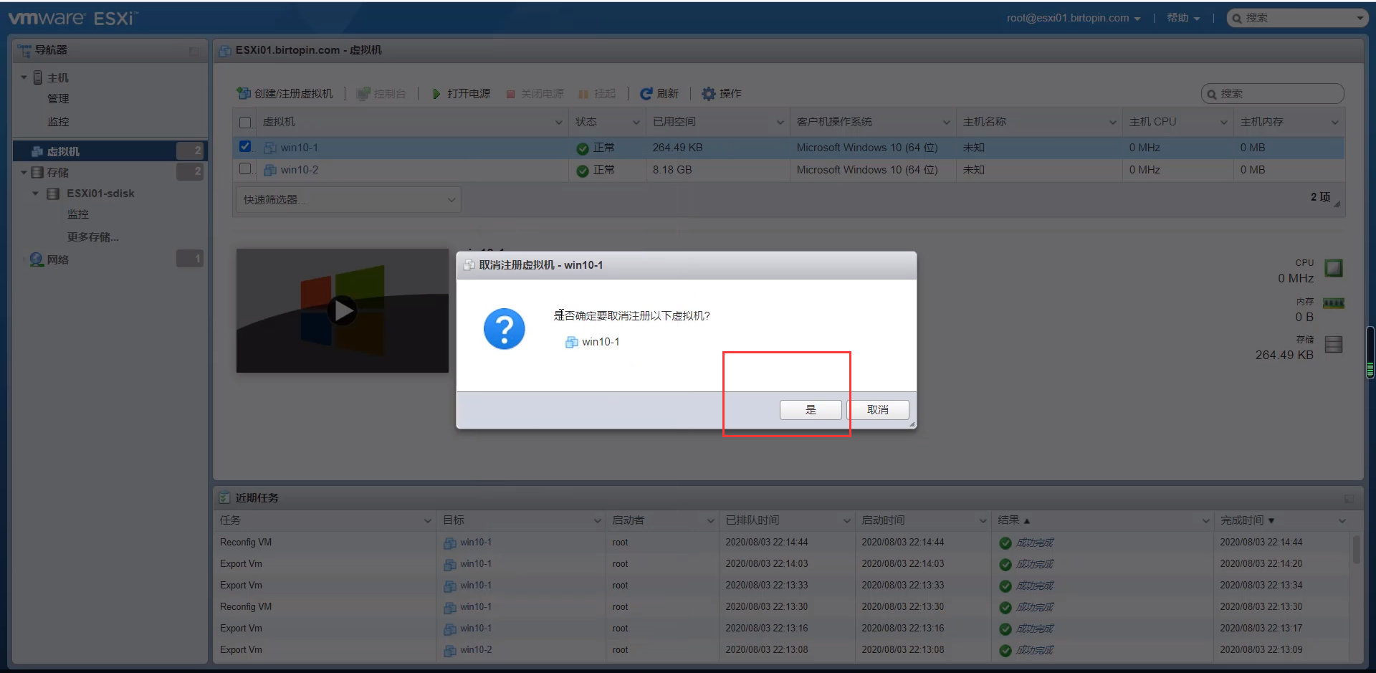
Task: Click the 控制台 console toolbar button
Action: click(381, 94)
